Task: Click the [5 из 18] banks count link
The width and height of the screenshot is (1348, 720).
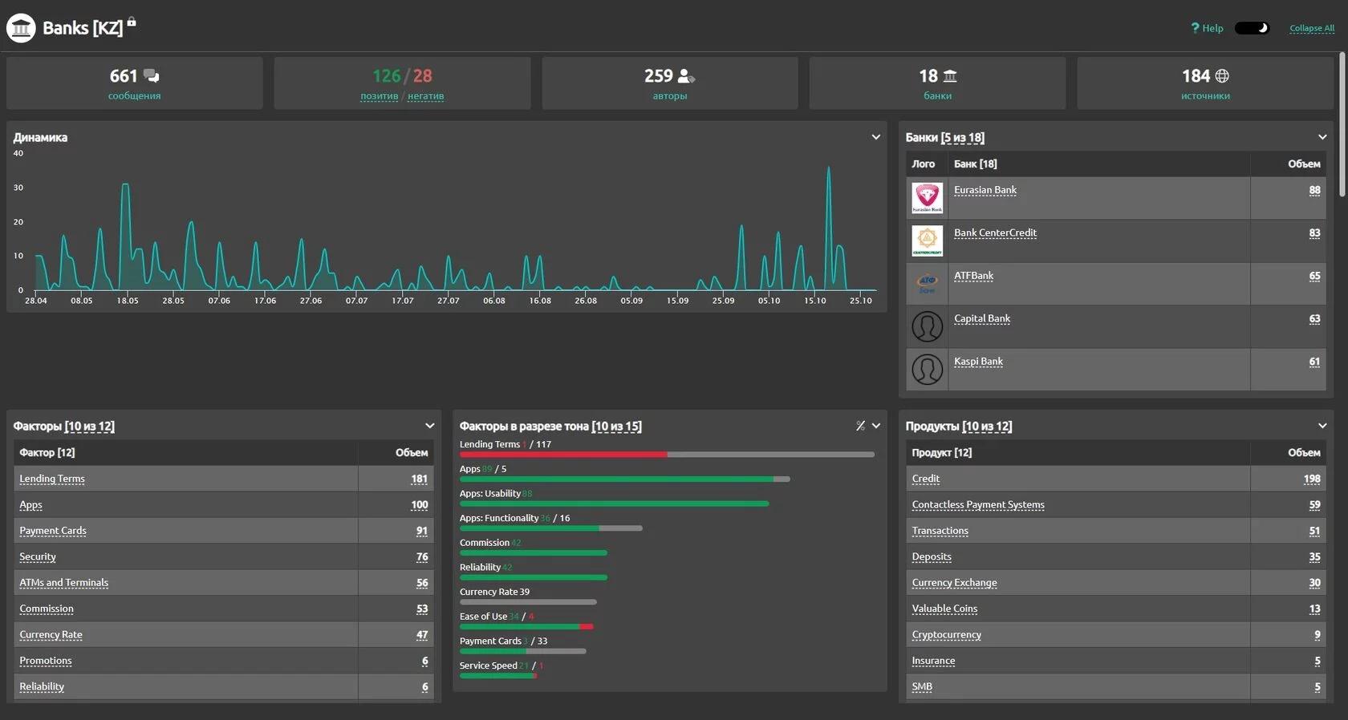Action: click(963, 138)
